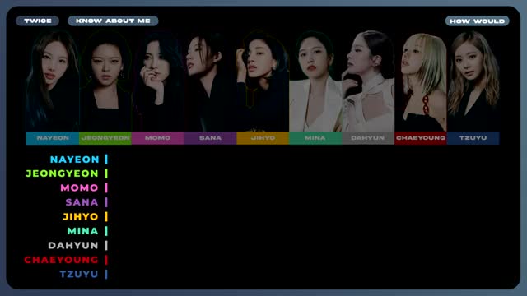Viewport: 527px width, 296px height.
Task: Click NAYEON in the line list
Action: (75, 160)
